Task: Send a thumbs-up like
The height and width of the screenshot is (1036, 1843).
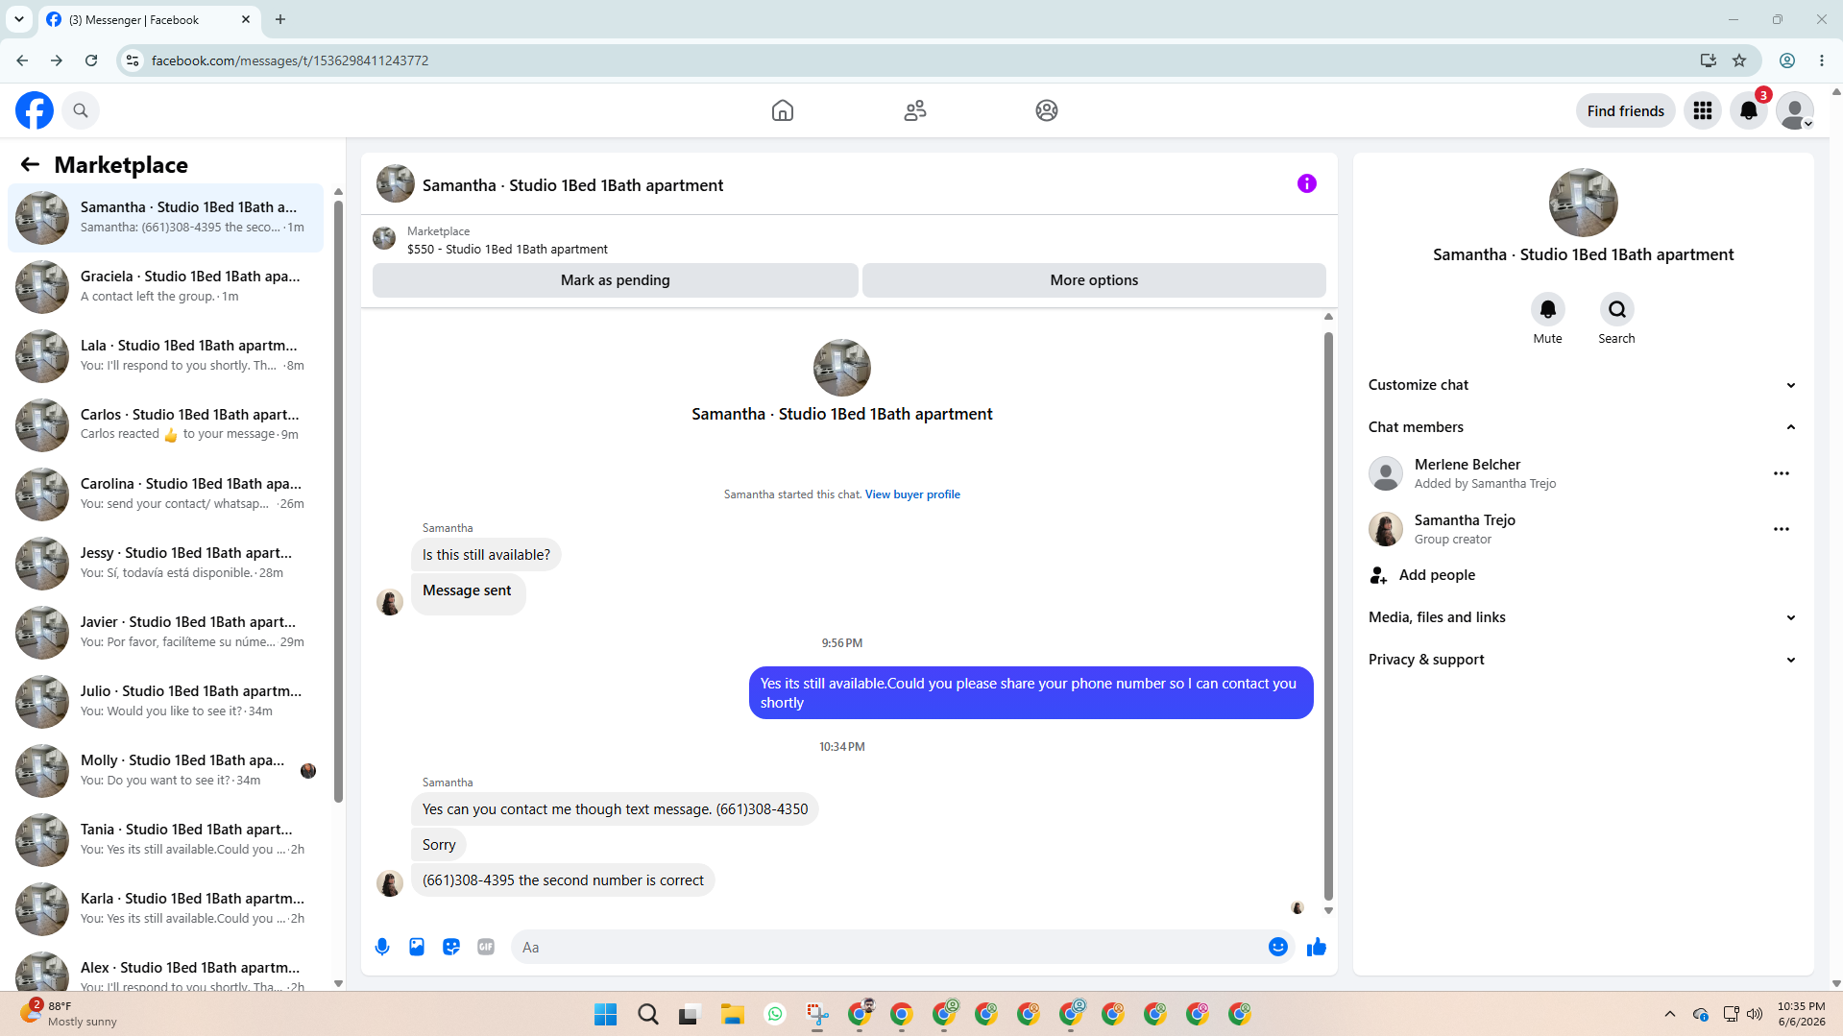Action: 1317,947
